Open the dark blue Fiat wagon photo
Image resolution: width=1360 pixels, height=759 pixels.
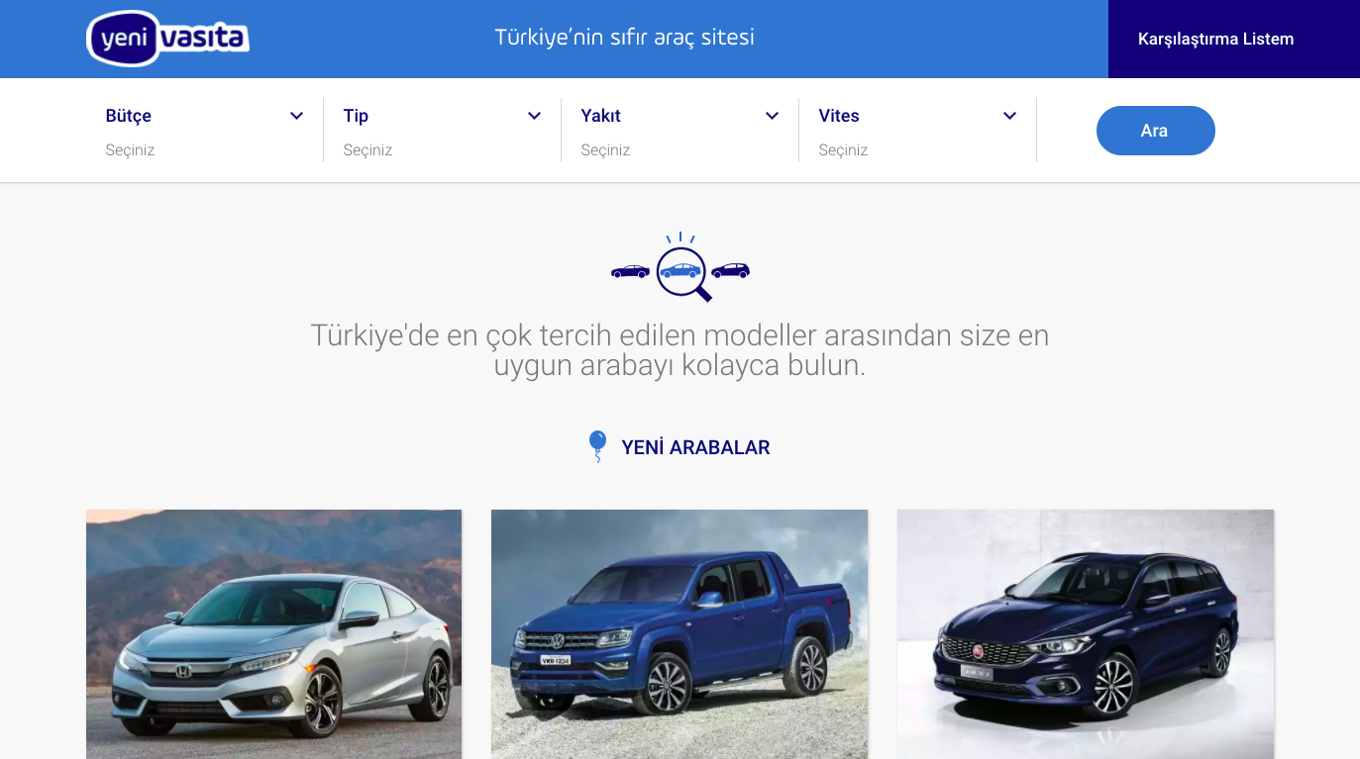coord(1085,633)
